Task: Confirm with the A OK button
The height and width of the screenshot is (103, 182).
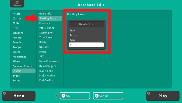Action: tap(75, 96)
